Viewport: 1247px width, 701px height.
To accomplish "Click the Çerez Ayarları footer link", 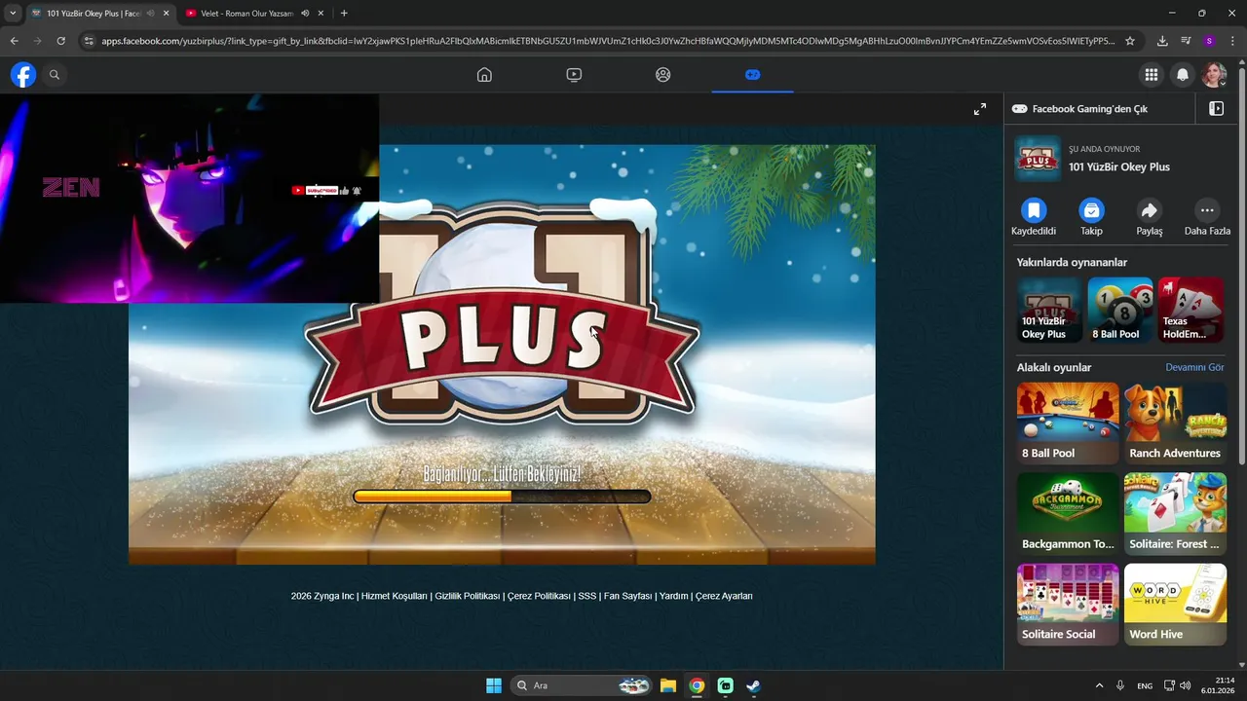I will coord(724,596).
